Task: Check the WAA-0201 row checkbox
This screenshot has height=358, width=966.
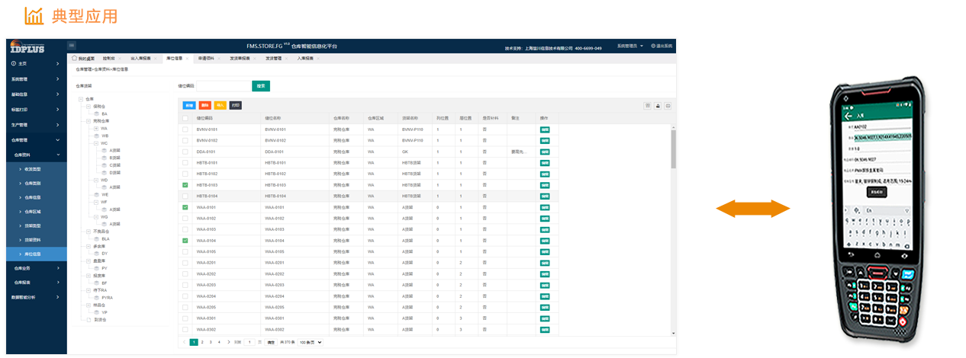Action: click(x=185, y=263)
